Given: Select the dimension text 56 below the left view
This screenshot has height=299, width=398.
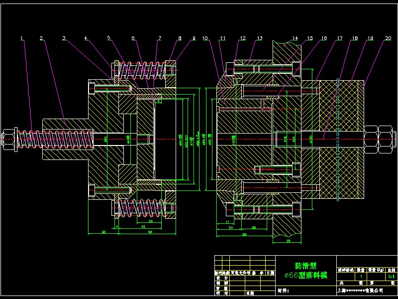Looking at the screenshot, I should point(150,231).
